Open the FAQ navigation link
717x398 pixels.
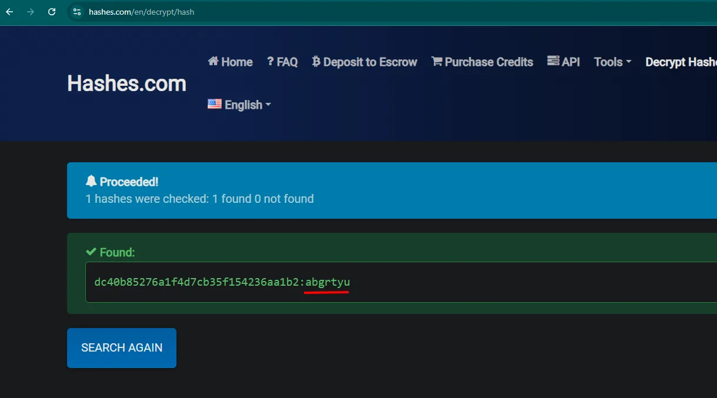[x=282, y=62]
